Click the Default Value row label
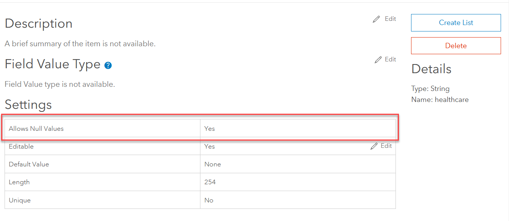The width and height of the screenshot is (509, 221). click(x=29, y=164)
